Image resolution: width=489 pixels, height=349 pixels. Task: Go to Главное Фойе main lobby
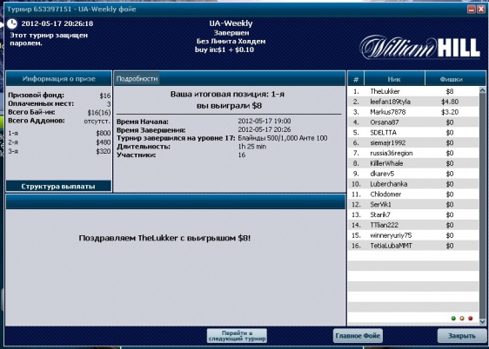[358, 336]
